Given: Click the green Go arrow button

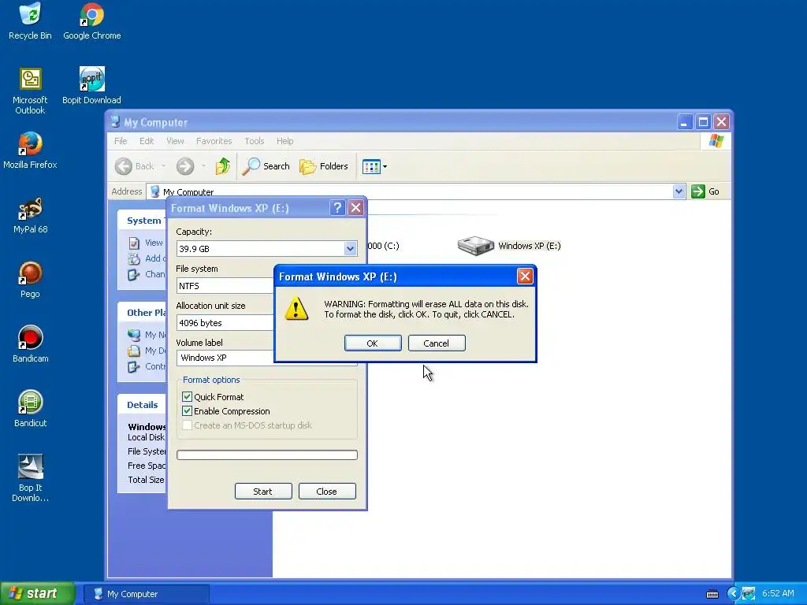Looking at the screenshot, I should tap(698, 191).
